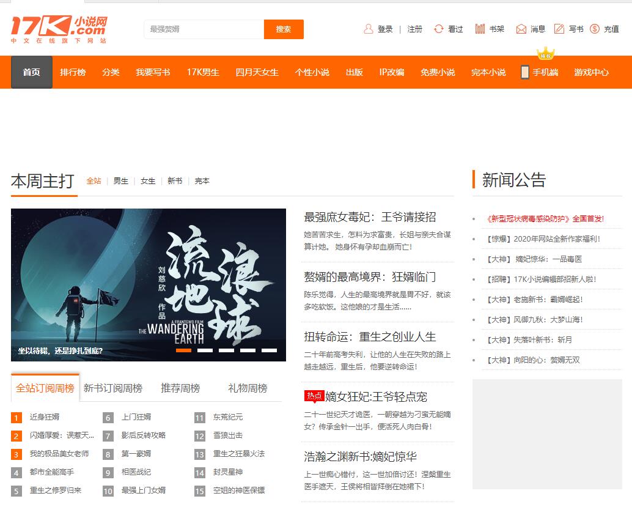Select second carousel indicator dash

205,350
